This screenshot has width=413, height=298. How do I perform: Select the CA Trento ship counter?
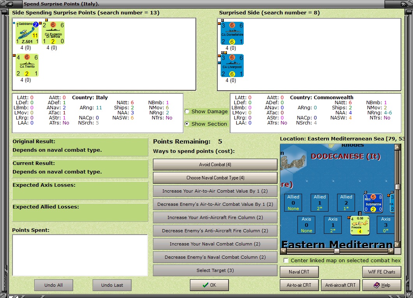pyautogui.click(x=27, y=65)
